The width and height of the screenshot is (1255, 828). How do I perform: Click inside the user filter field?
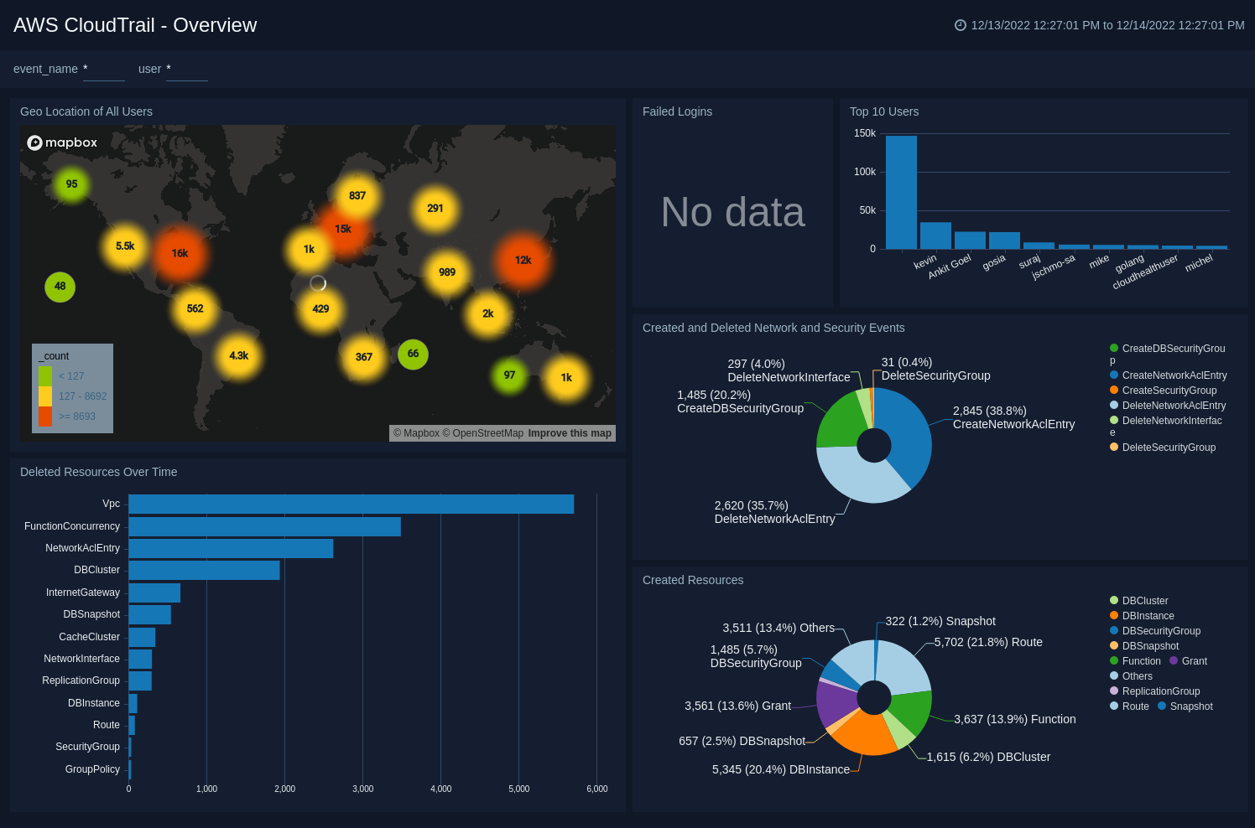[186, 74]
